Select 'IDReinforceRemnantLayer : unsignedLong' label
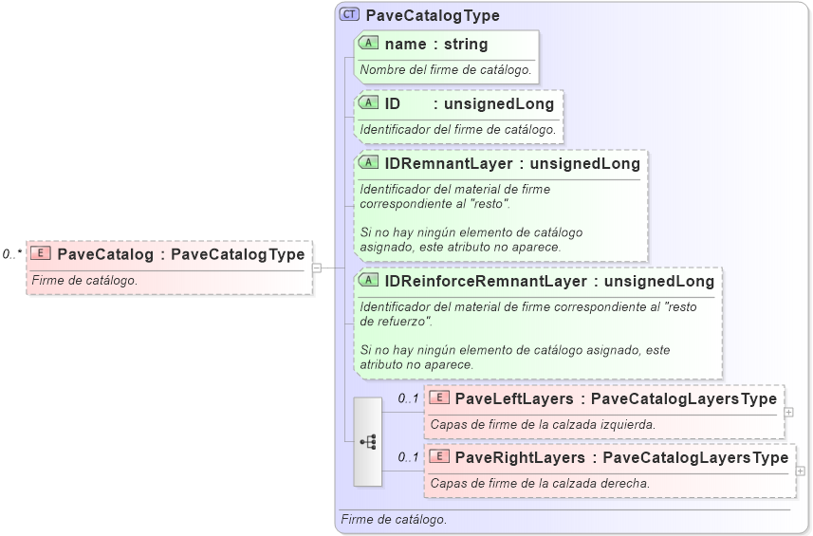Viewport: 813px width, 536px height. coord(549,281)
